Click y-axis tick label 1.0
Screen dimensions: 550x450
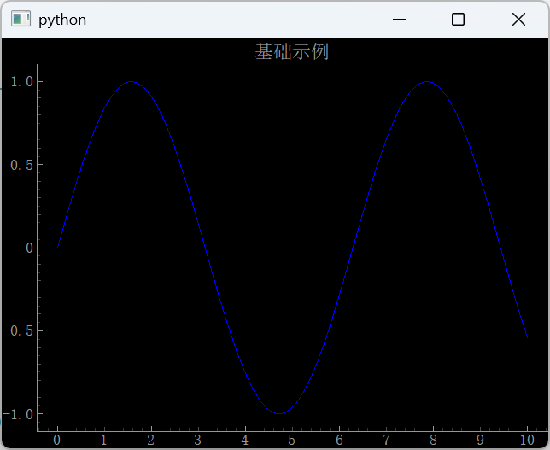[22, 81]
